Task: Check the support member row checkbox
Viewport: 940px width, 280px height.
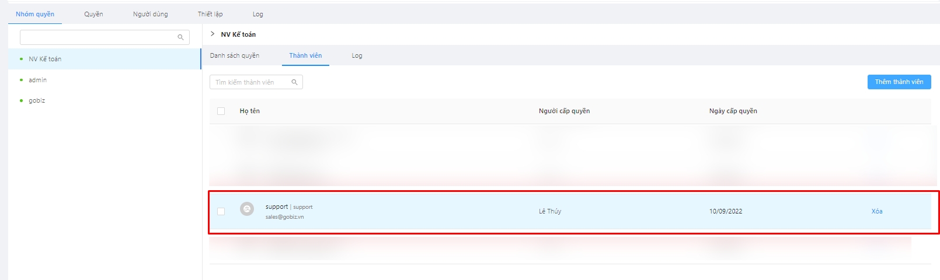Action: click(221, 211)
